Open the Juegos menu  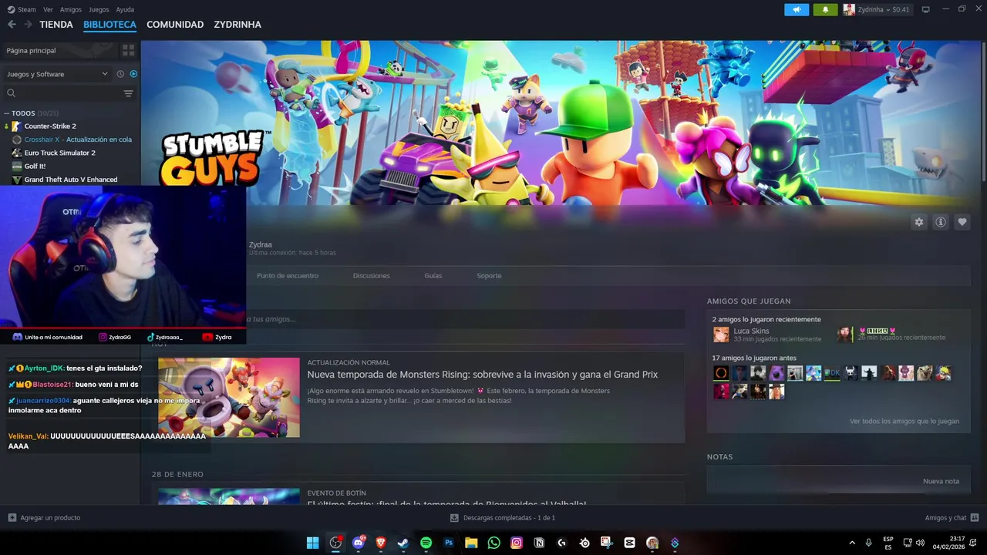click(99, 9)
